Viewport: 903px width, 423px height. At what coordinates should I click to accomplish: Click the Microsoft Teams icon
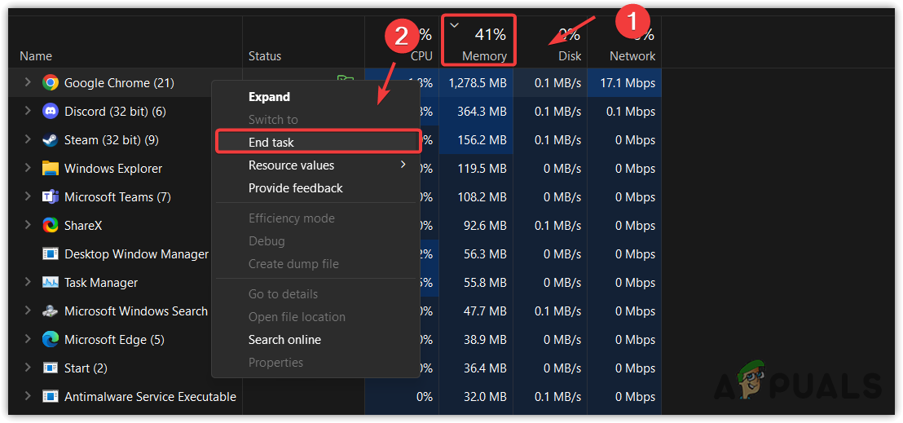pos(51,197)
